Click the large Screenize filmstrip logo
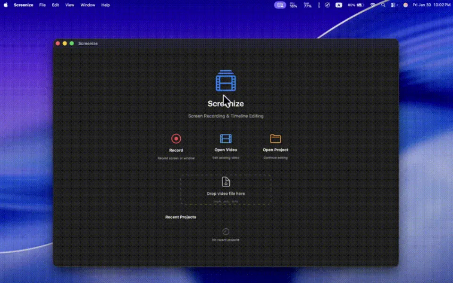Screen dimensions: 453x283 [226, 81]
